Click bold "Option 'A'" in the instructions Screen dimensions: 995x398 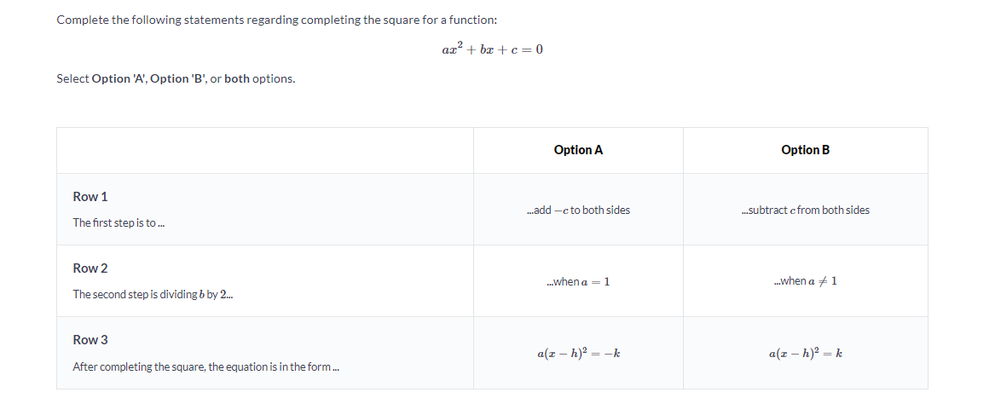[119, 78]
